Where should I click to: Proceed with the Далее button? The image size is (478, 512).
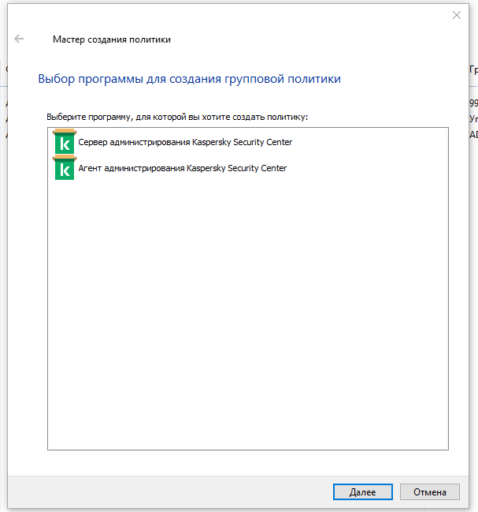(363, 491)
